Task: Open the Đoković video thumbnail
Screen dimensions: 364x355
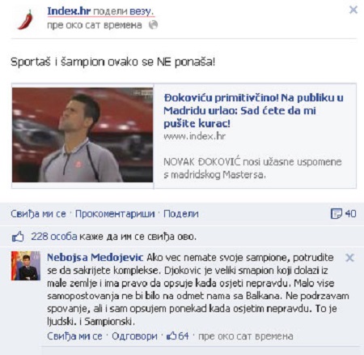Action: pyautogui.click(x=83, y=135)
